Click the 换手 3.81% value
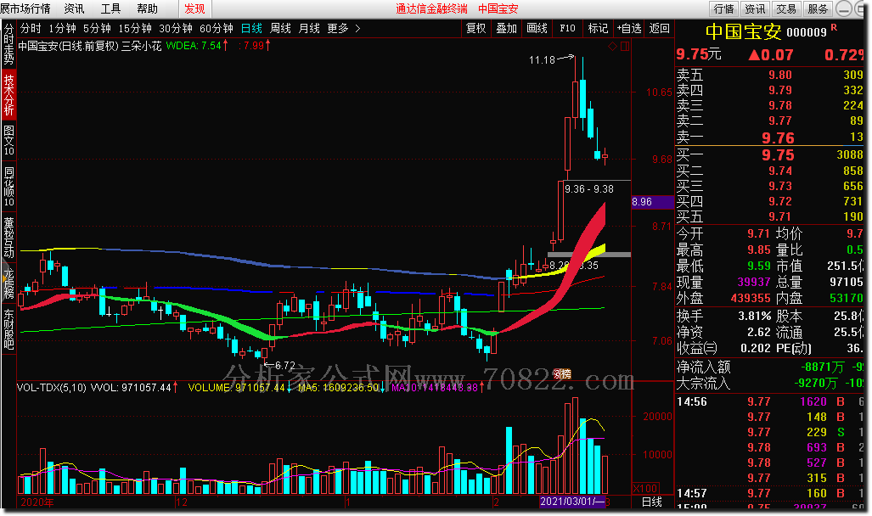Viewport: 872px width, 516px height. (755, 317)
